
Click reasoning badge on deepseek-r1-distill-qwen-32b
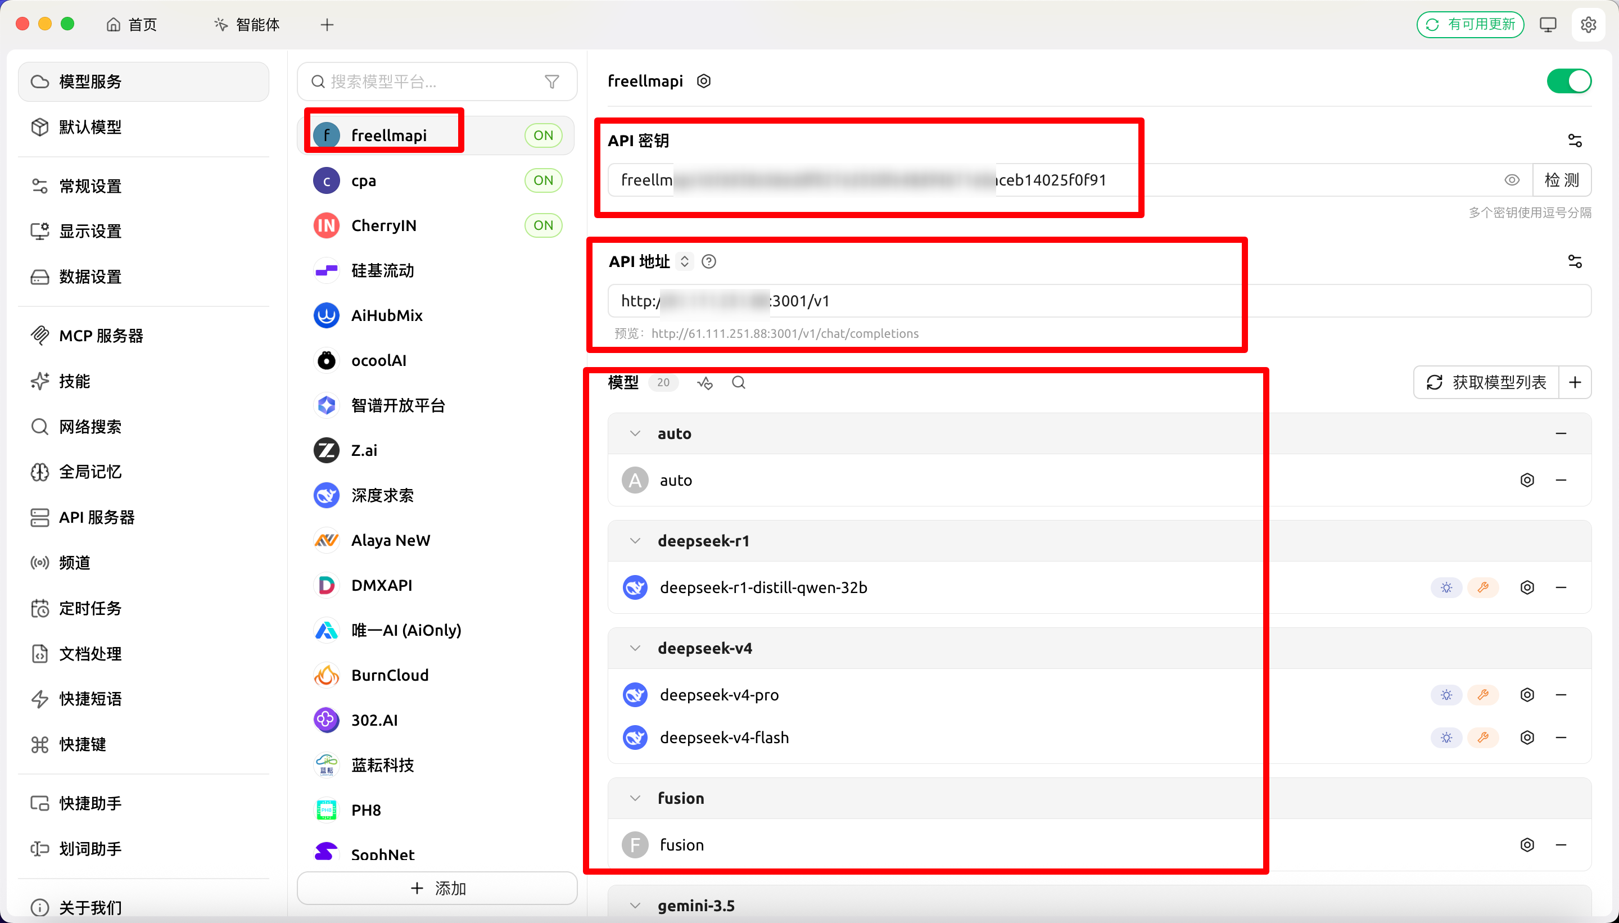point(1446,587)
